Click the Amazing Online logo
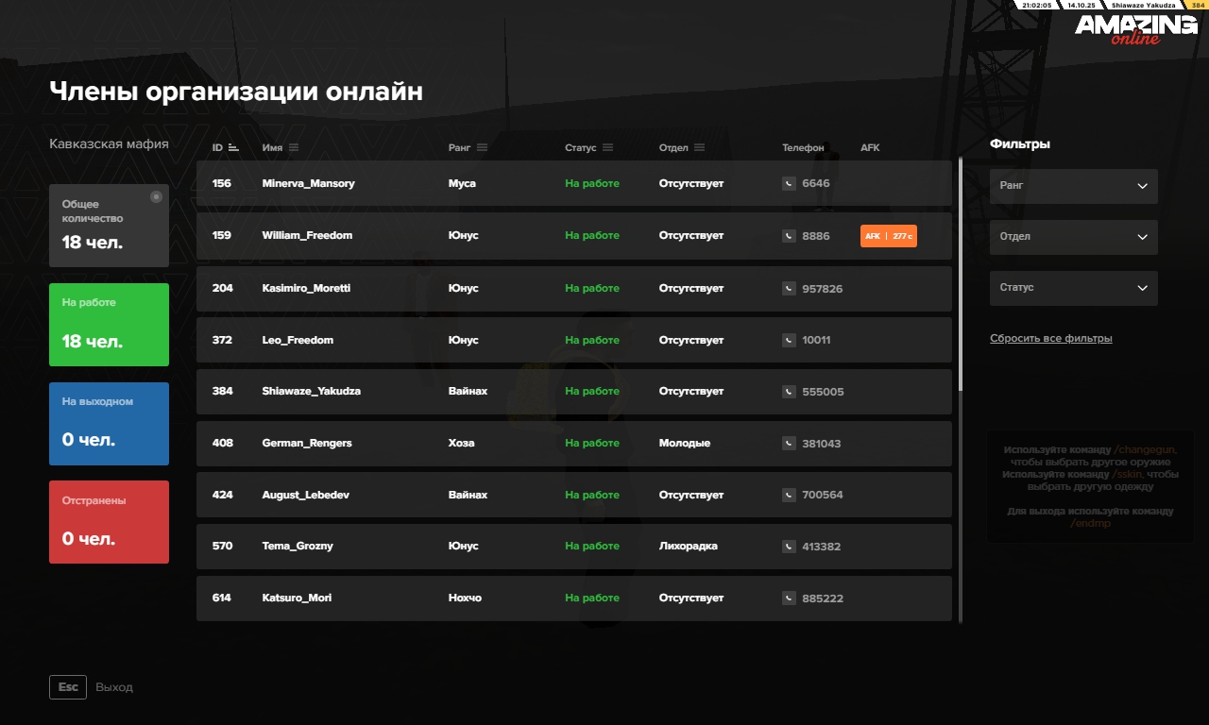Image resolution: width=1209 pixels, height=725 pixels. [1136, 29]
